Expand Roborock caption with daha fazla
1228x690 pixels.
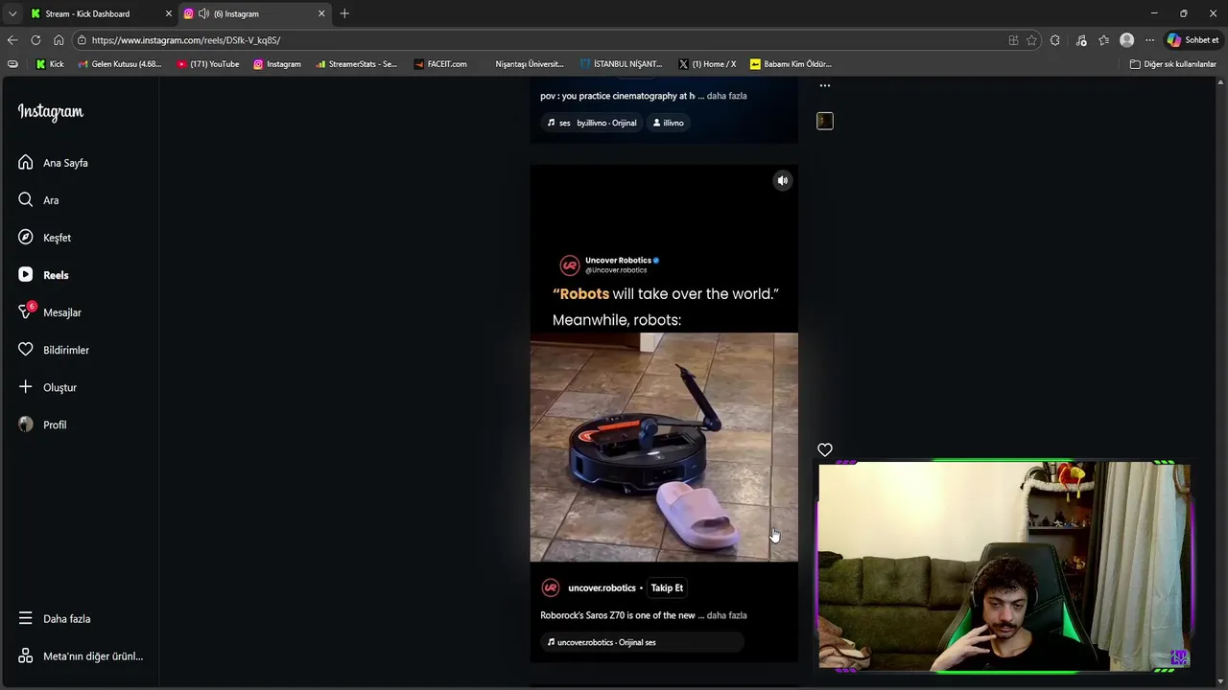pyautogui.click(x=726, y=615)
